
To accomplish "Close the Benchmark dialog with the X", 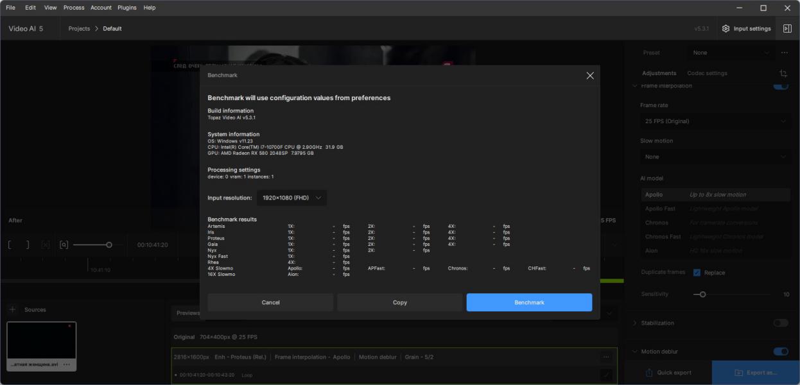I will pos(590,76).
